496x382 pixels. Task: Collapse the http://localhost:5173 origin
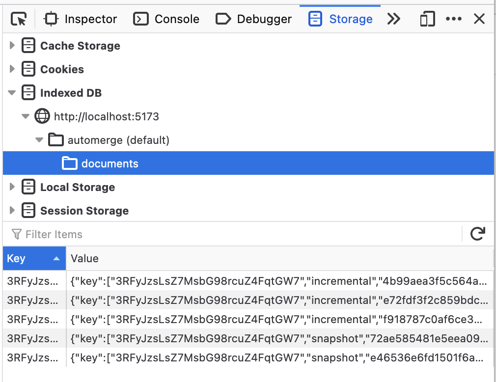pos(26,116)
